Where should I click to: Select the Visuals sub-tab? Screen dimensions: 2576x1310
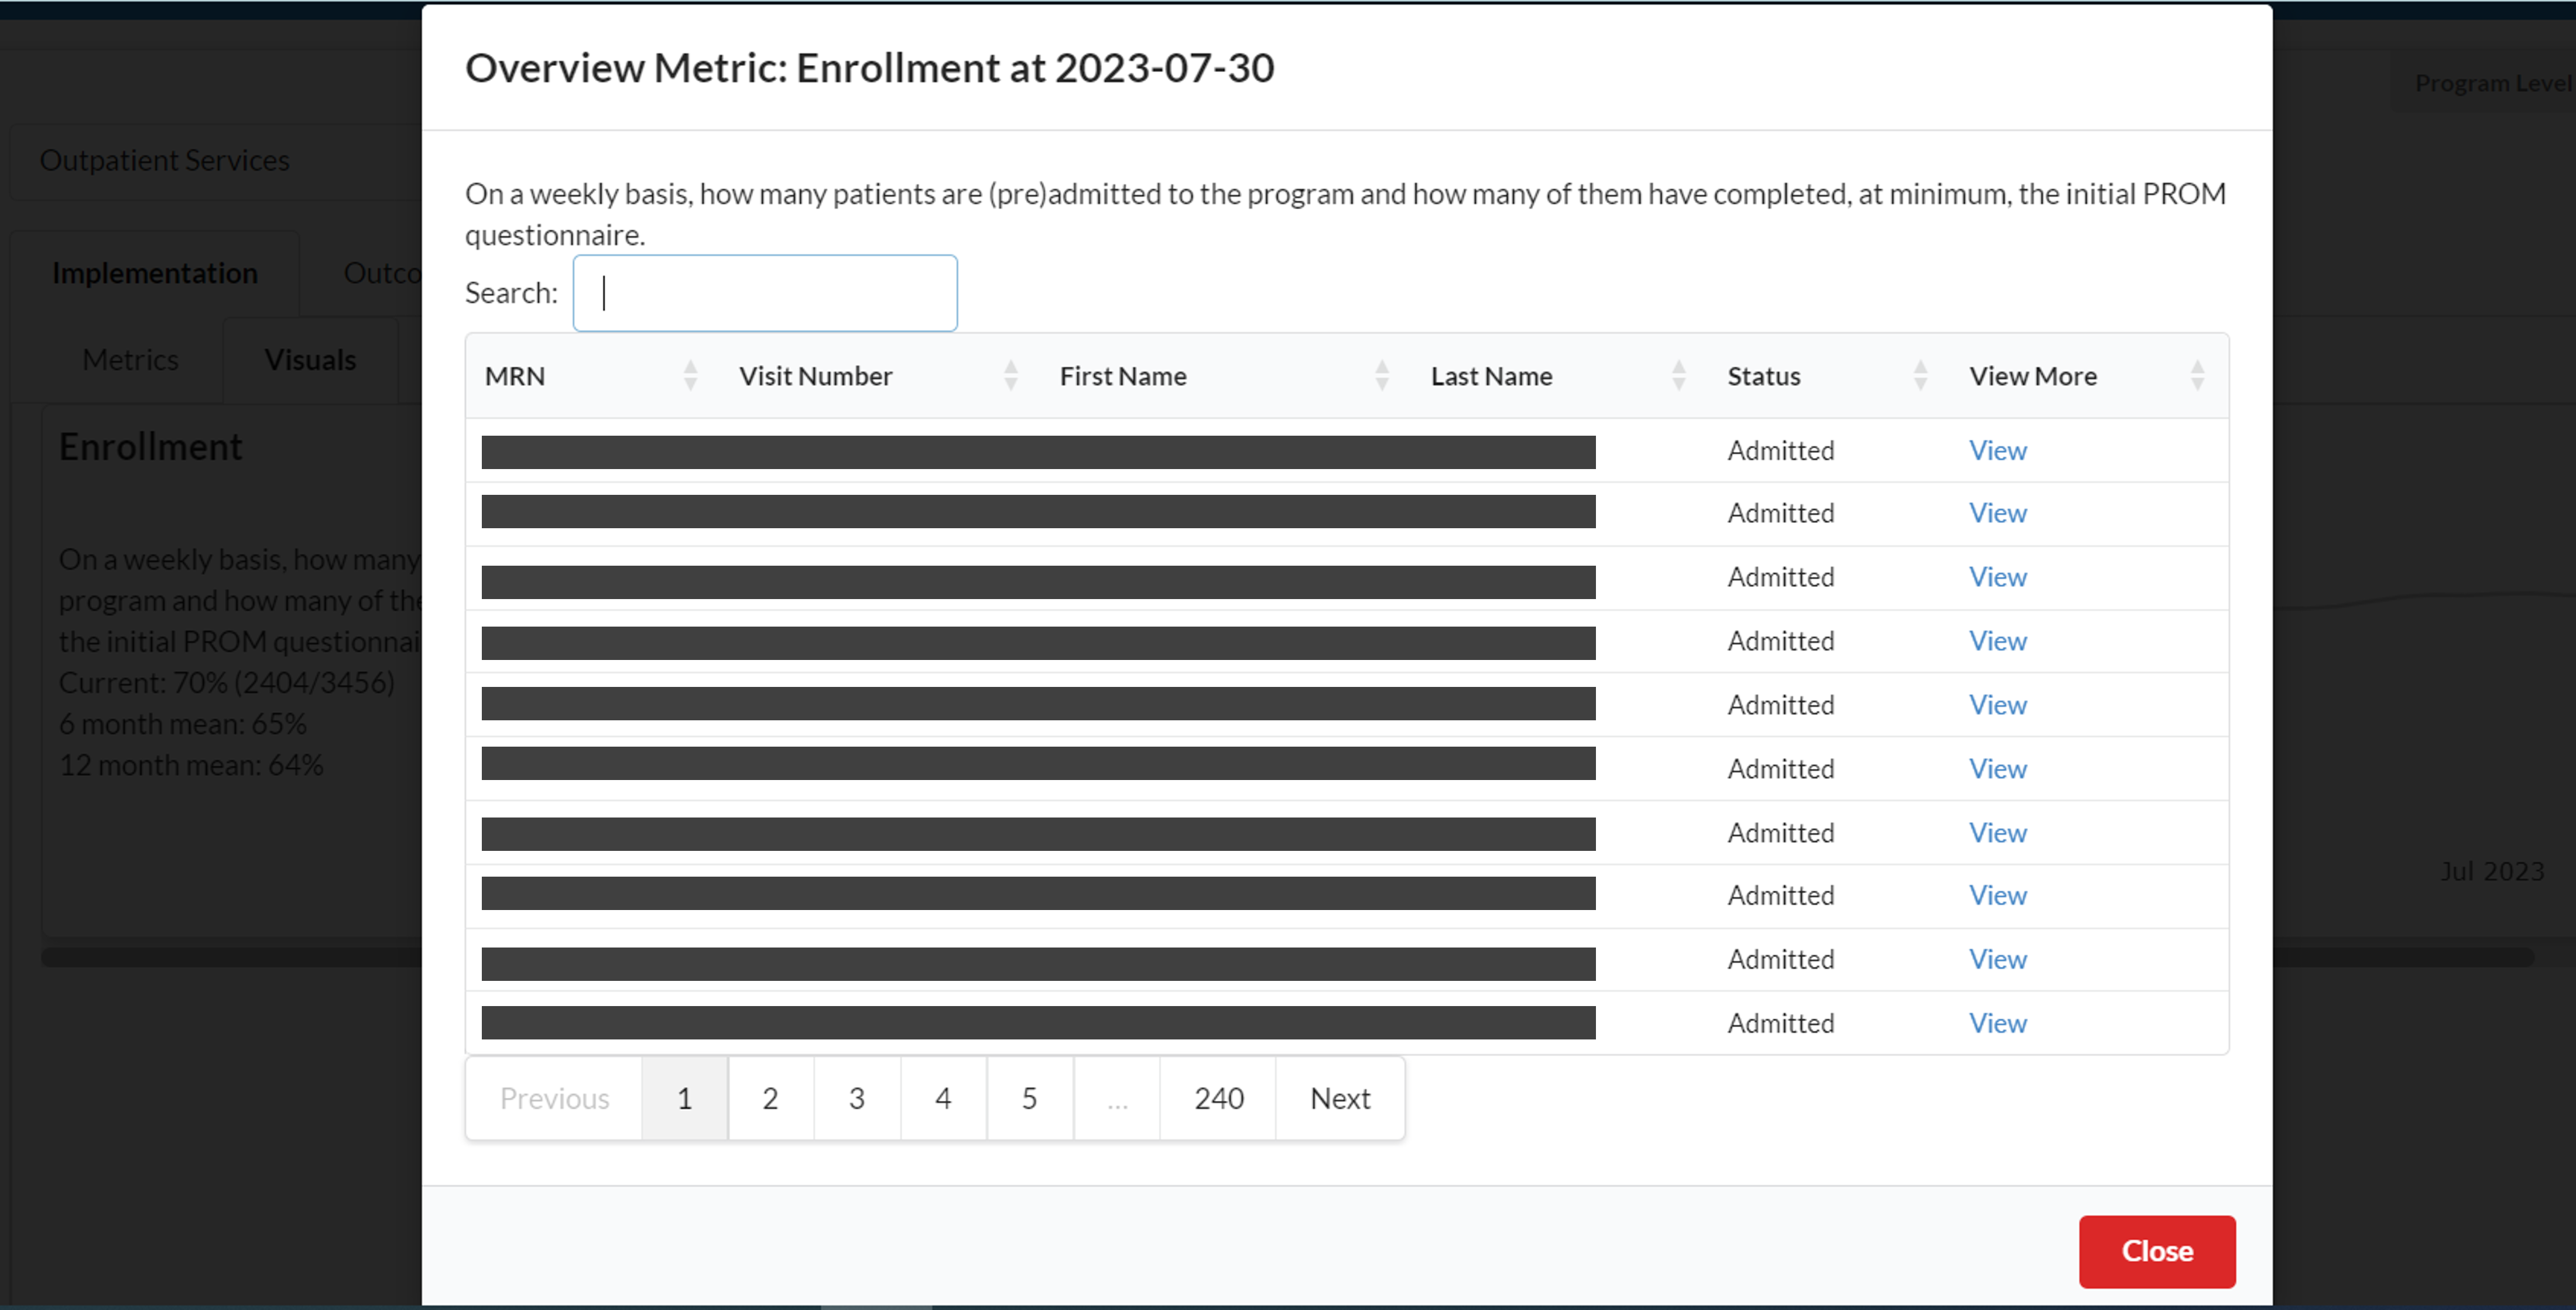coord(310,360)
